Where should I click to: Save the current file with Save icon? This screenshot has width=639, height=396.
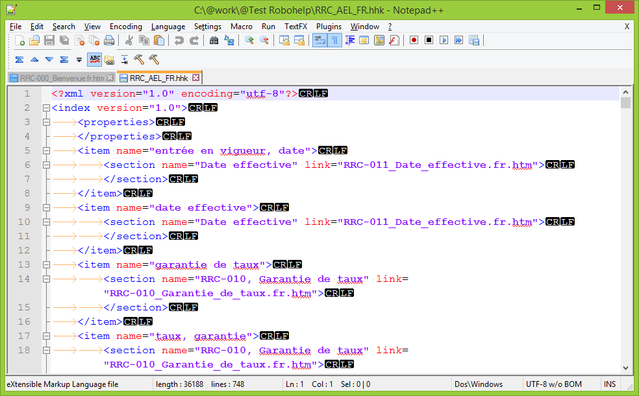click(49, 40)
